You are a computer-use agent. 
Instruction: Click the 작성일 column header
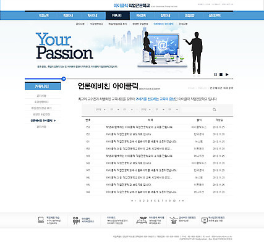(219, 120)
